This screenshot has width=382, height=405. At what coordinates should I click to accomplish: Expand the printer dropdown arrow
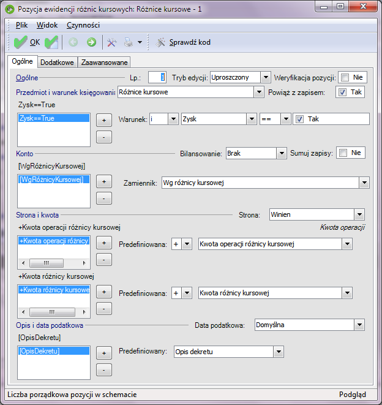point(140,42)
